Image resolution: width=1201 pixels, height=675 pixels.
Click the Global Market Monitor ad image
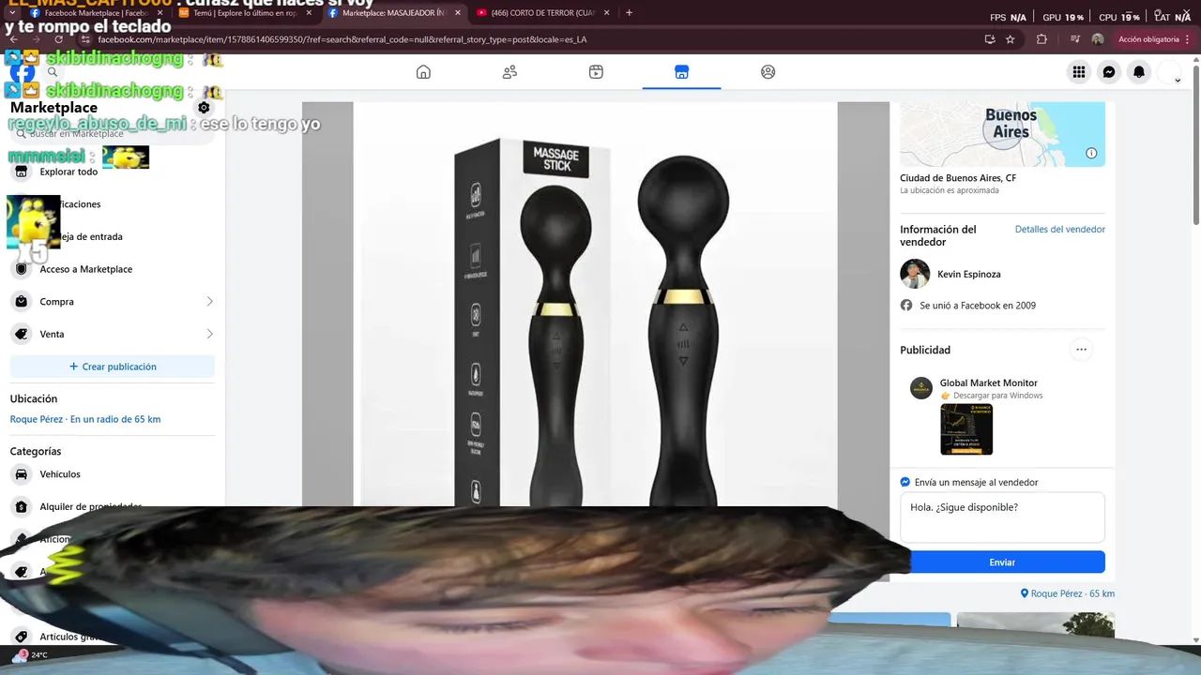[966, 429]
